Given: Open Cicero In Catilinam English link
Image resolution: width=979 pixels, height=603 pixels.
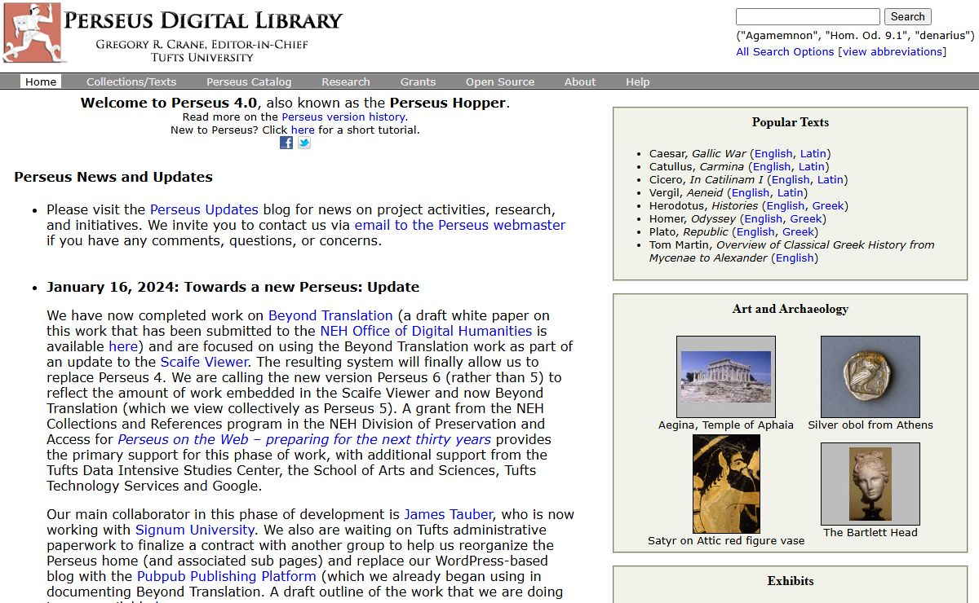Looking at the screenshot, I should (791, 179).
